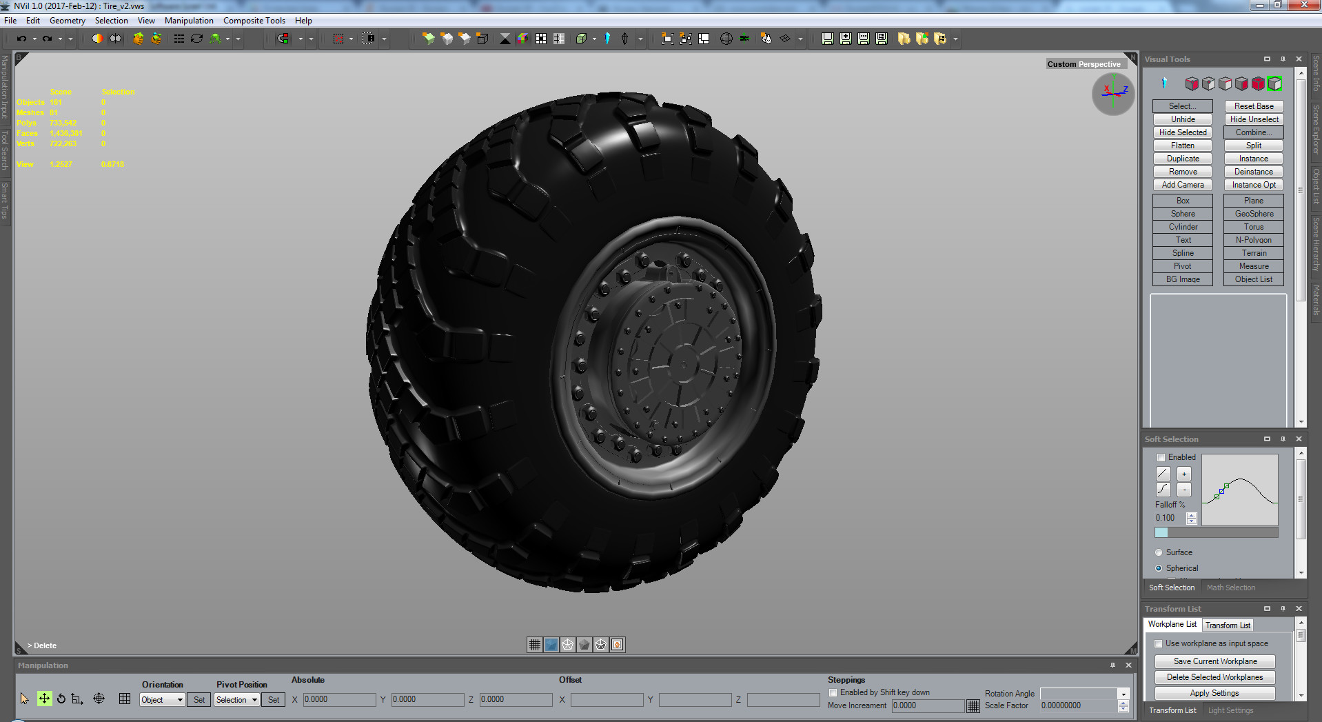1322x722 pixels.
Task: Click the Undo arrow icon in the toolbar
Action: [x=21, y=39]
